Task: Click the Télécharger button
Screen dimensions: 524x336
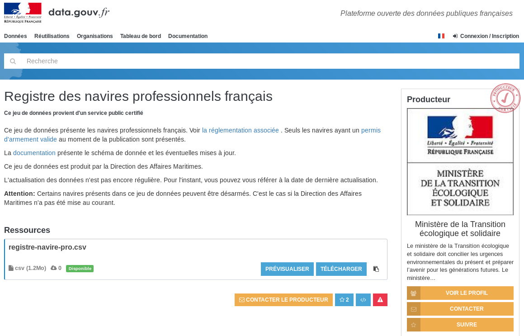Action: click(341, 269)
